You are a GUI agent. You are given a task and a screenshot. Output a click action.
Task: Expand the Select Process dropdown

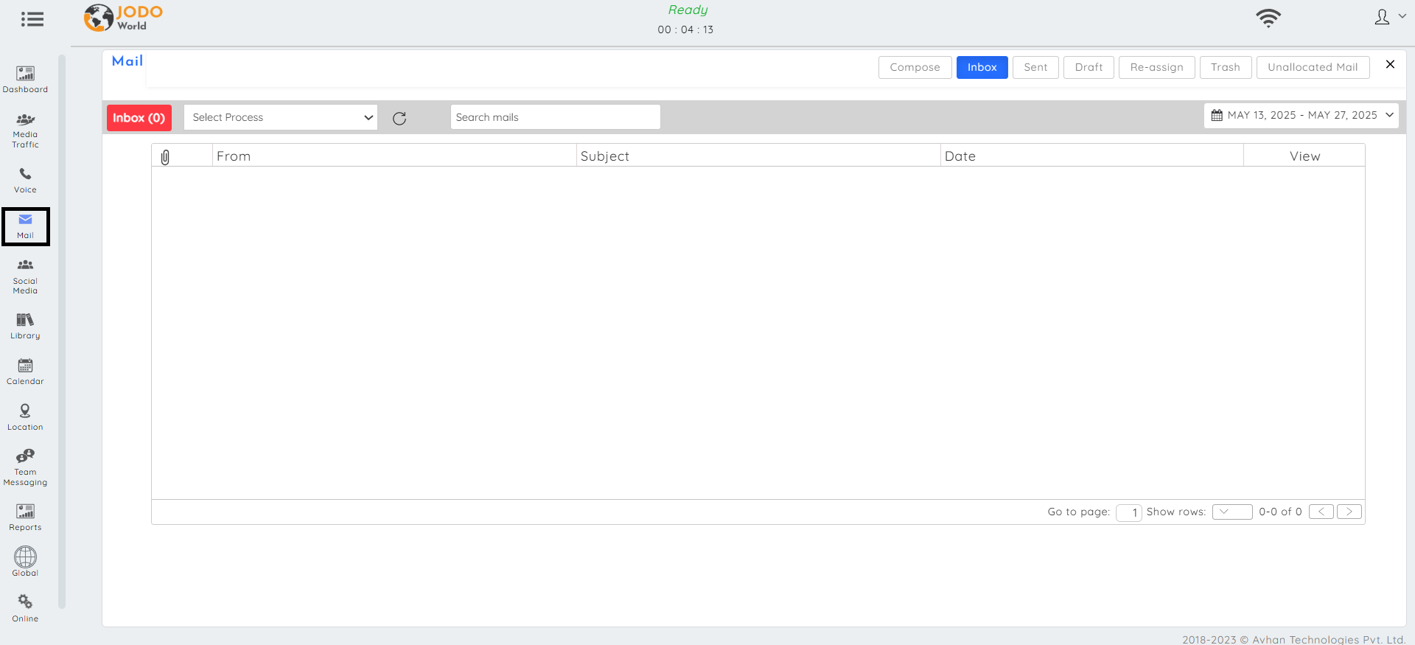(281, 117)
